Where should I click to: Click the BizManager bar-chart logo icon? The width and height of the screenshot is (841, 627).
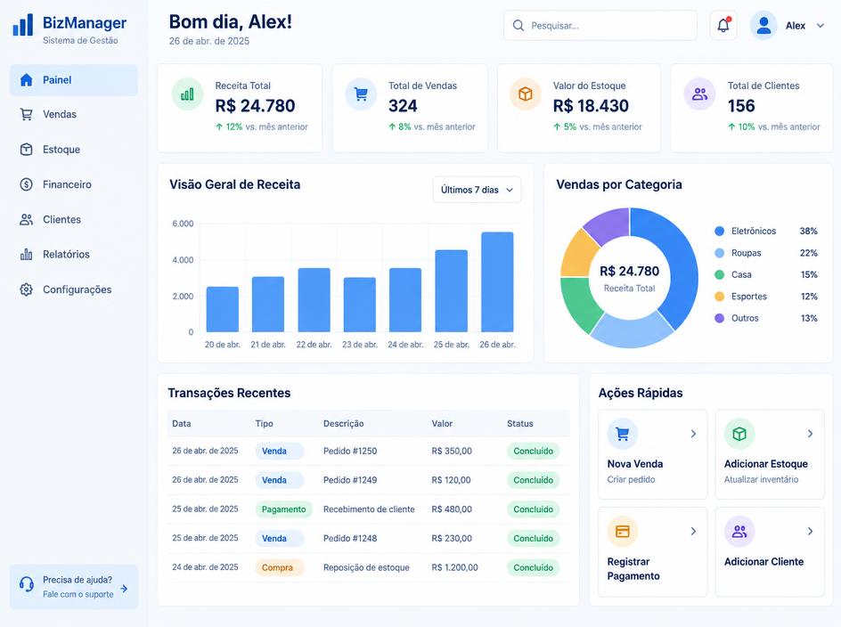coord(23,25)
